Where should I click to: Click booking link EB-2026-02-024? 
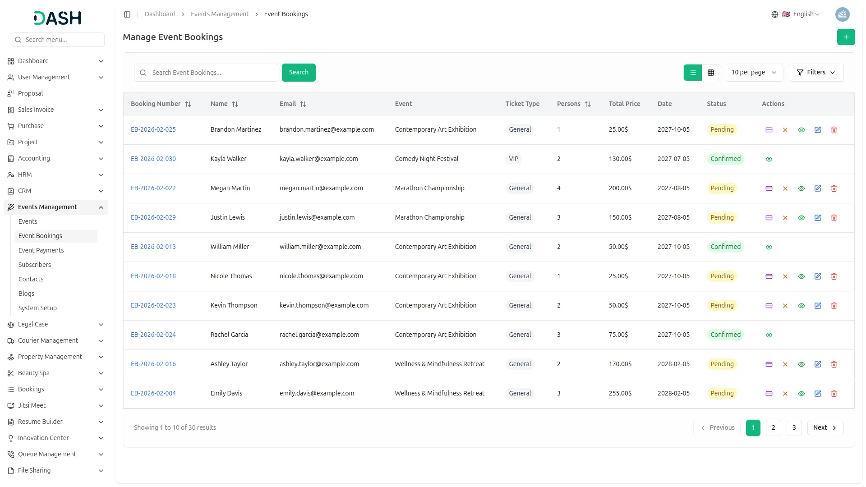point(153,335)
